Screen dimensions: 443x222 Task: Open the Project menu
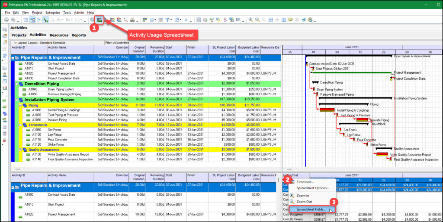[x=37, y=13]
